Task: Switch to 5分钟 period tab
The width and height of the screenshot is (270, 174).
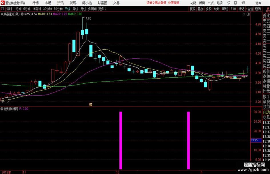Action: point(27,9)
